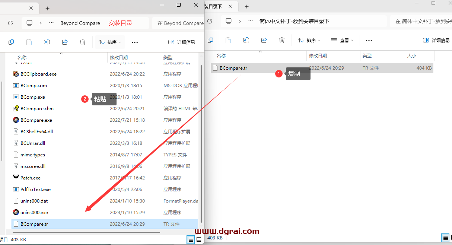Click Paste icon in right window toolbar

pos(228,40)
